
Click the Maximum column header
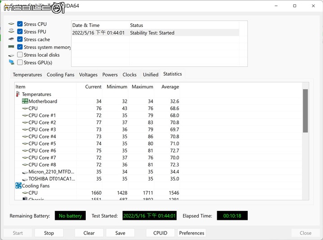point(141,87)
